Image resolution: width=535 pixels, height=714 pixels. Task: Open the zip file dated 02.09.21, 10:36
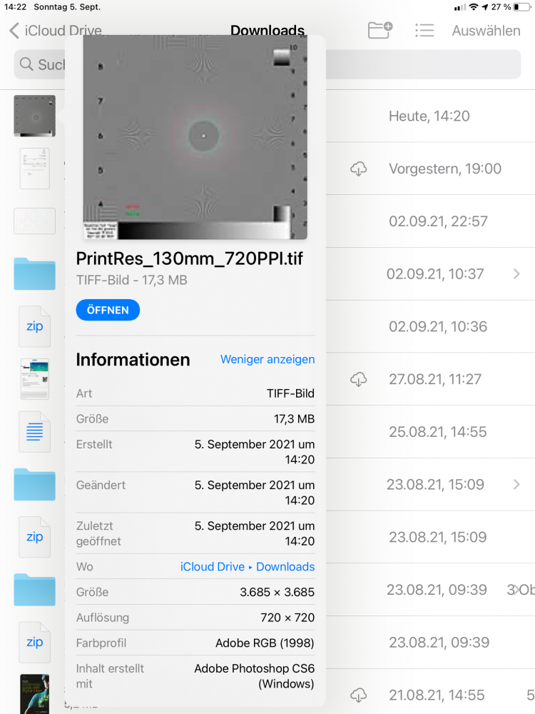[34, 326]
